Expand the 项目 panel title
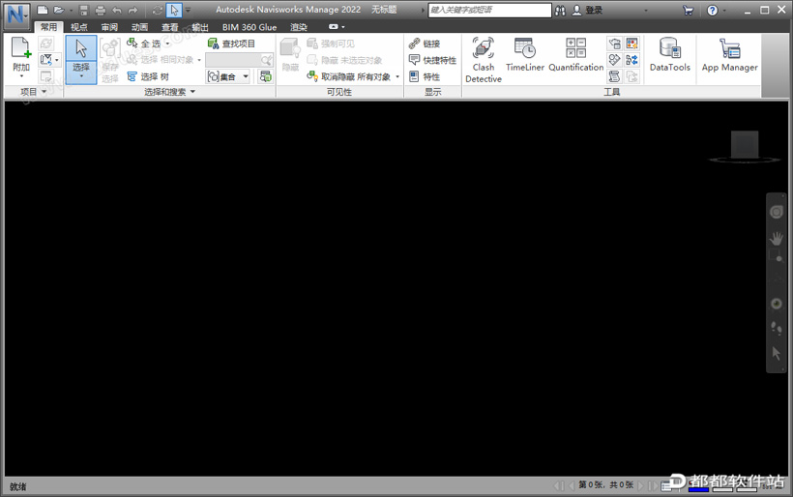This screenshot has height=497, width=793. (34, 92)
